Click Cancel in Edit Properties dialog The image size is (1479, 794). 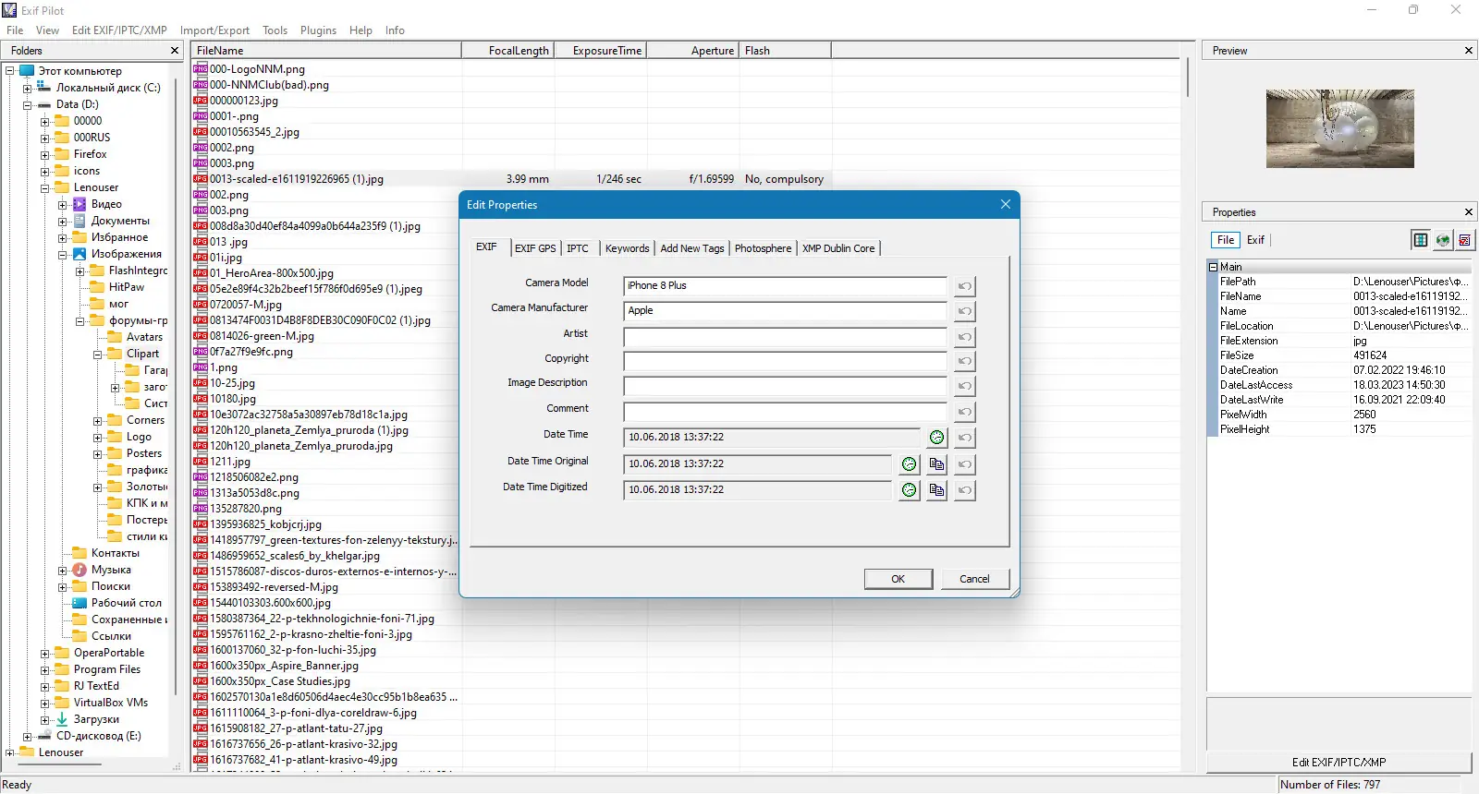pos(974,579)
